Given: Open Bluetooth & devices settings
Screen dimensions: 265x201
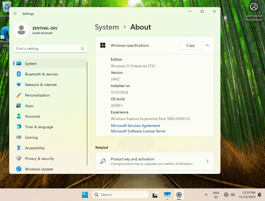Looking at the screenshot, I should (41, 74).
